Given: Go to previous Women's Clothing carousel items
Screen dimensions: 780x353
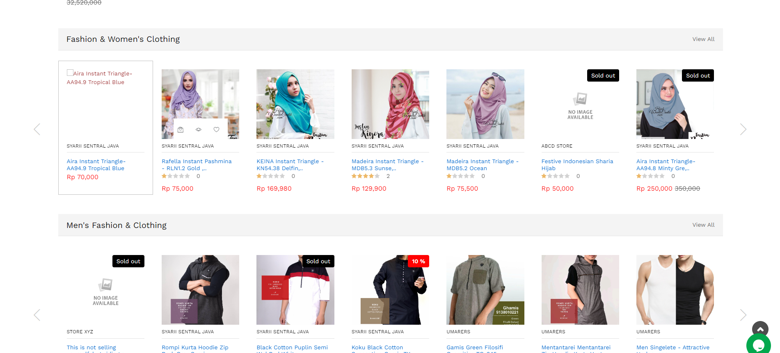Looking at the screenshot, I should [37, 130].
